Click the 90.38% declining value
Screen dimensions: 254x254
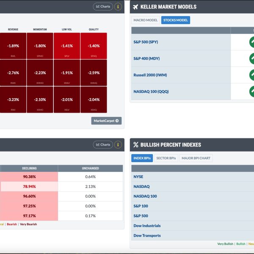click(x=29, y=177)
